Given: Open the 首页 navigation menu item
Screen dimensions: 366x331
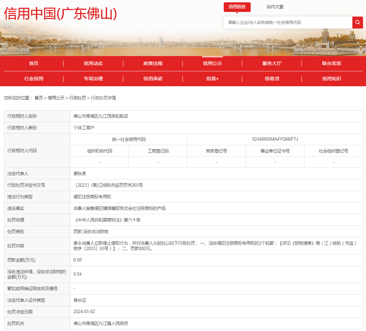Looking at the screenshot, I should pos(34,64).
